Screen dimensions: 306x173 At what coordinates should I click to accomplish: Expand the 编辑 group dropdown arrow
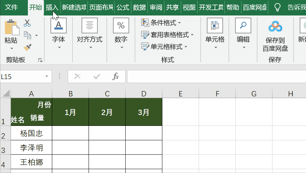point(244,47)
